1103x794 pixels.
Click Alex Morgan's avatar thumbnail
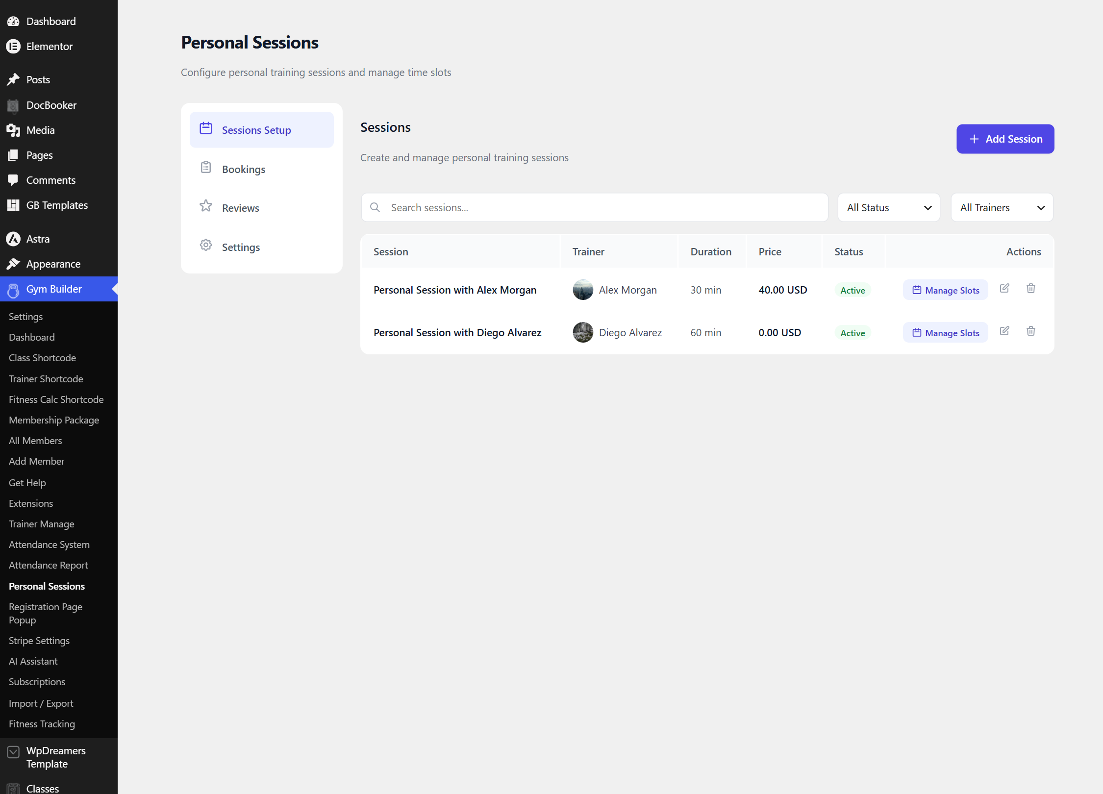click(583, 290)
